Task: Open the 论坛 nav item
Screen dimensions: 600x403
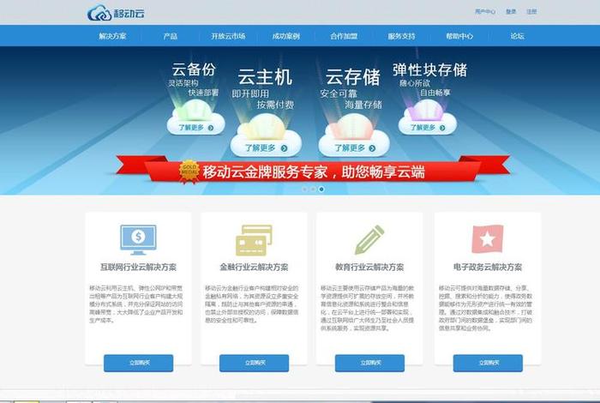Action: (x=518, y=36)
